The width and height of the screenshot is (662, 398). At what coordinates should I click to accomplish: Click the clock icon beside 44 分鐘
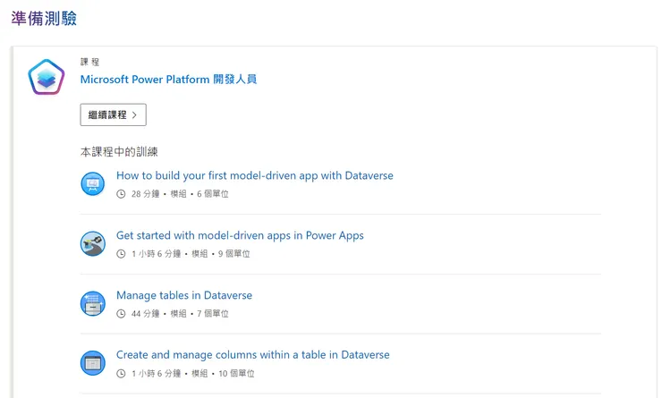point(122,314)
